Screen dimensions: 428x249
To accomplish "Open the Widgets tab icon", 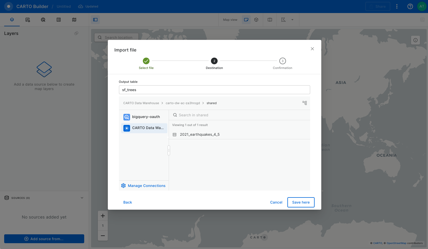I will point(28,20).
